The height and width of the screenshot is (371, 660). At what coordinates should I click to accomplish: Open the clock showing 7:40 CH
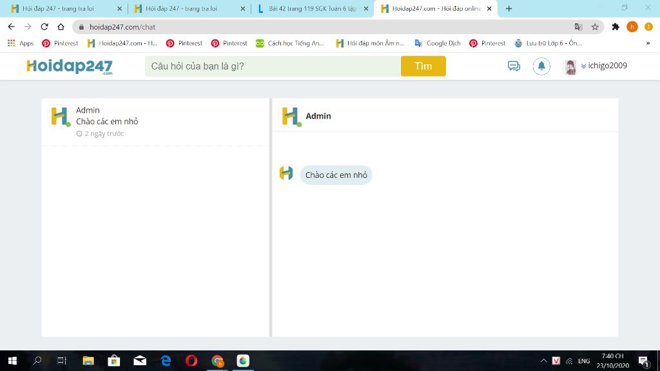click(612, 361)
